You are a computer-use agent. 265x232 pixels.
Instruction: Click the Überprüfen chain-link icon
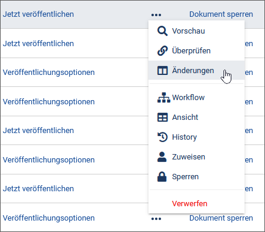(x=162, y=50)
